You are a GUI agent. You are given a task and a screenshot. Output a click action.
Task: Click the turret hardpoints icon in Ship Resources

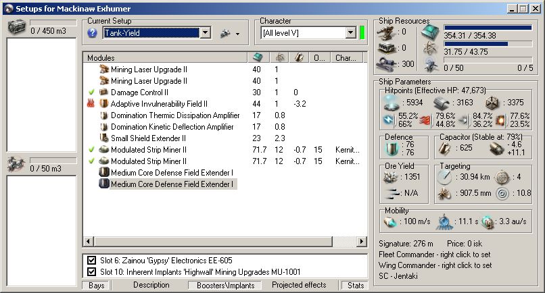coord(387,32)
